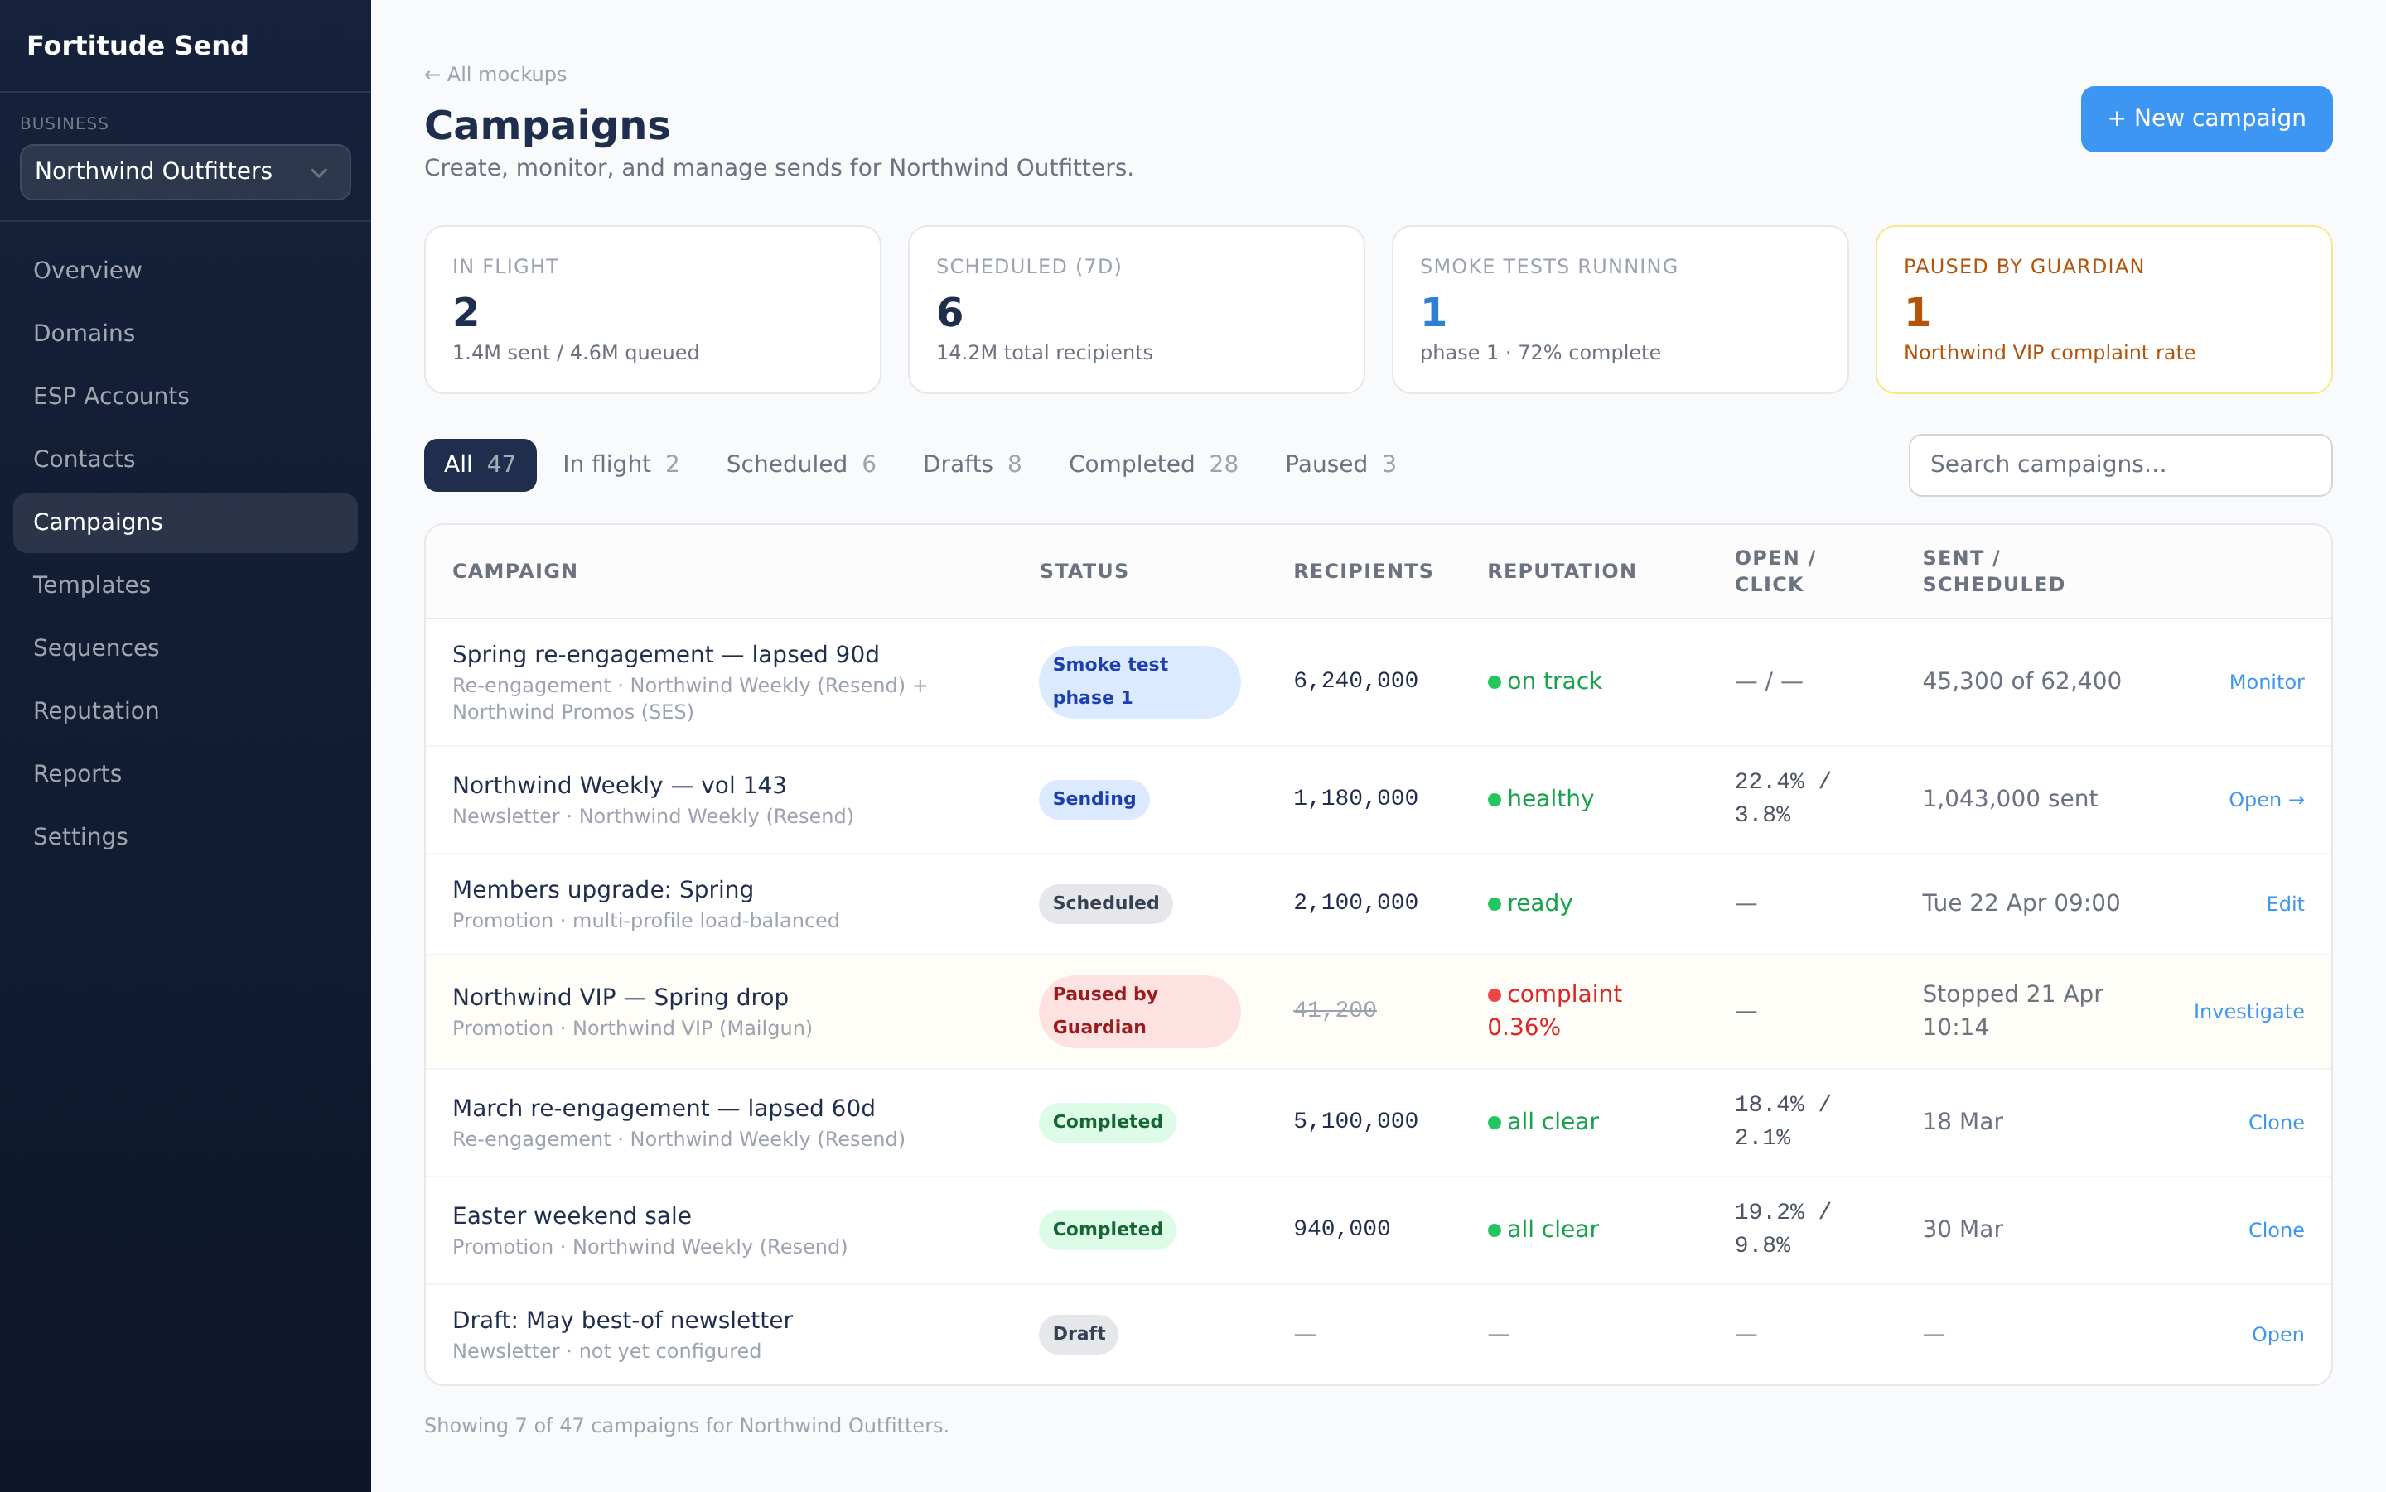Viewport: 2386px width, 1492px height.
Task: Click the Fortitude Send logo title
Action: point(138,46)
